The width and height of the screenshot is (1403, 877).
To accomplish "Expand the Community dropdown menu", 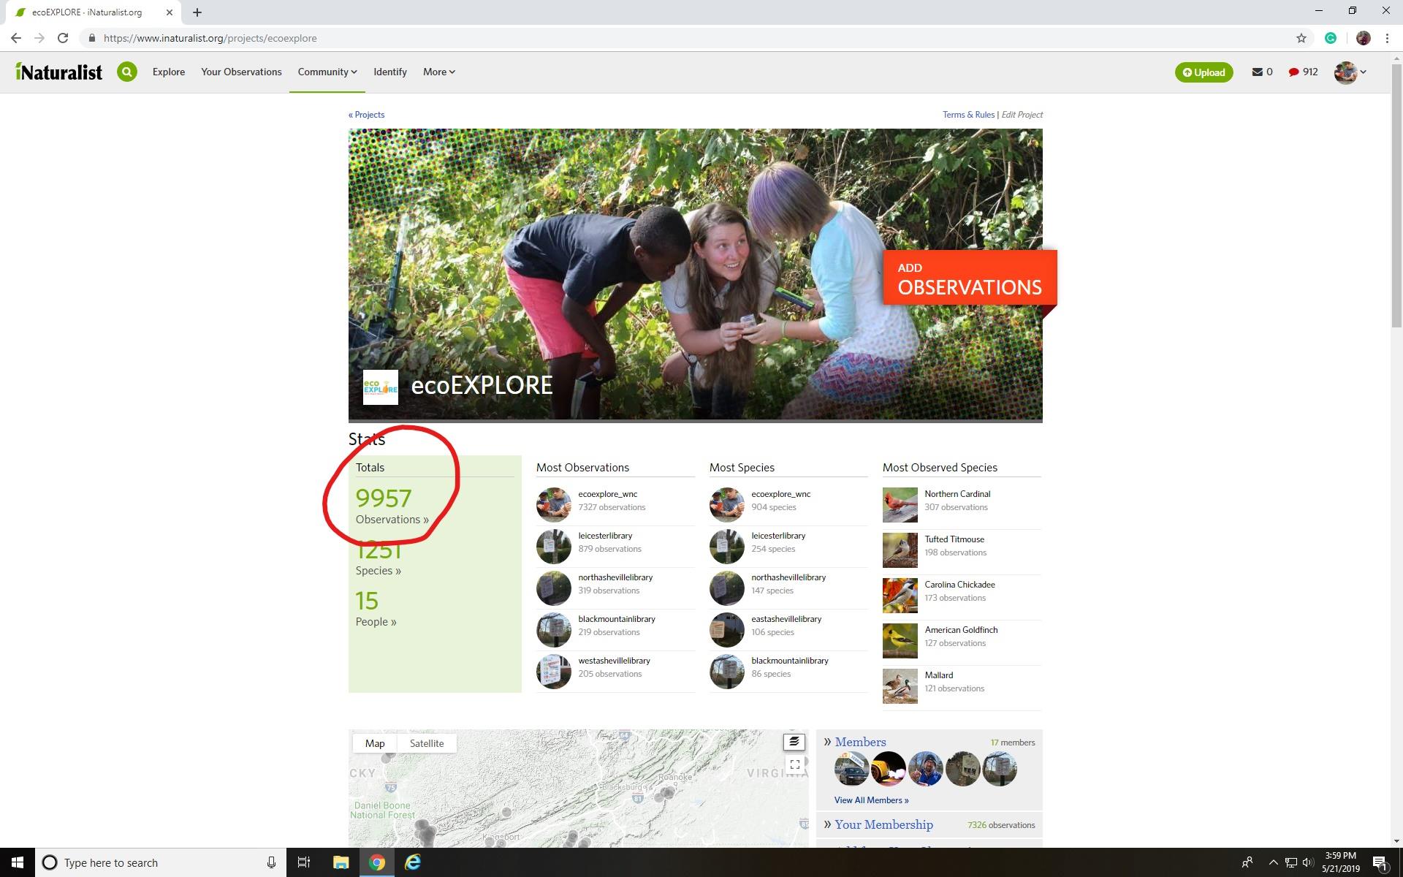I will [327, 72].
